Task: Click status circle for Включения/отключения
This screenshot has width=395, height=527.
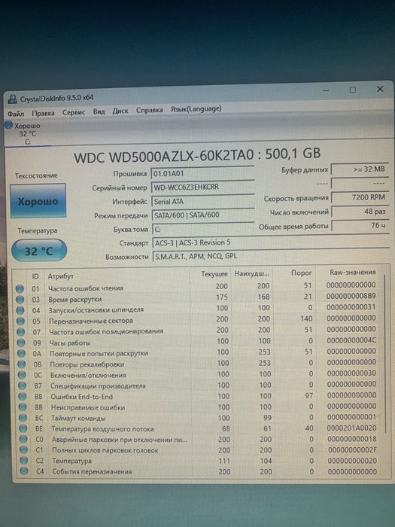Action: (22, 375)
